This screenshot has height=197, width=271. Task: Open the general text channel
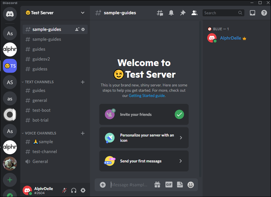[55, 100]
